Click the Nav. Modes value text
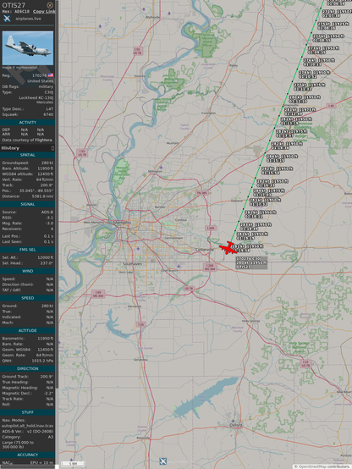Viewport: 352px width, 469px height. 28,426
